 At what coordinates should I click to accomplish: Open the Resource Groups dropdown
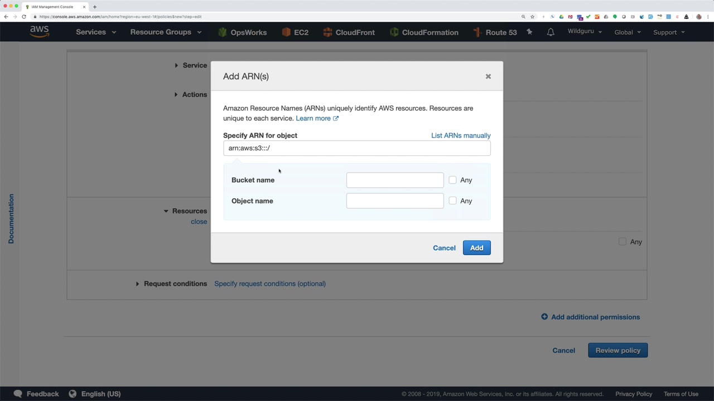pyautogui.click(x=165, y=32)
